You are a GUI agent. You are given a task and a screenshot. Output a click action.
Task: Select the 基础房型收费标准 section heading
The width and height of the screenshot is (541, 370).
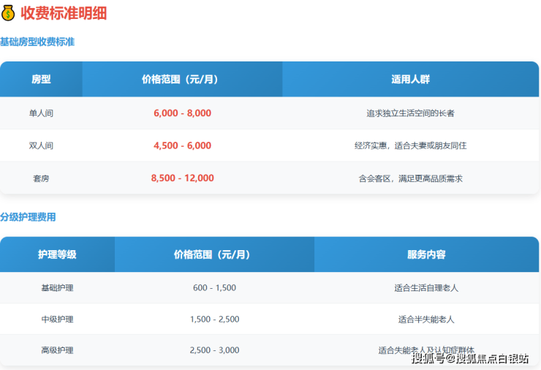click(37, 42)
